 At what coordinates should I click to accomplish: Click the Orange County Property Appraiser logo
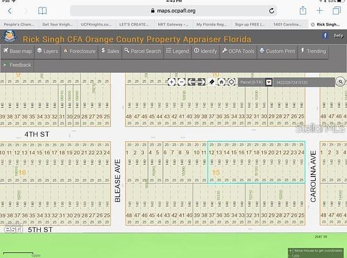[10, 36]
